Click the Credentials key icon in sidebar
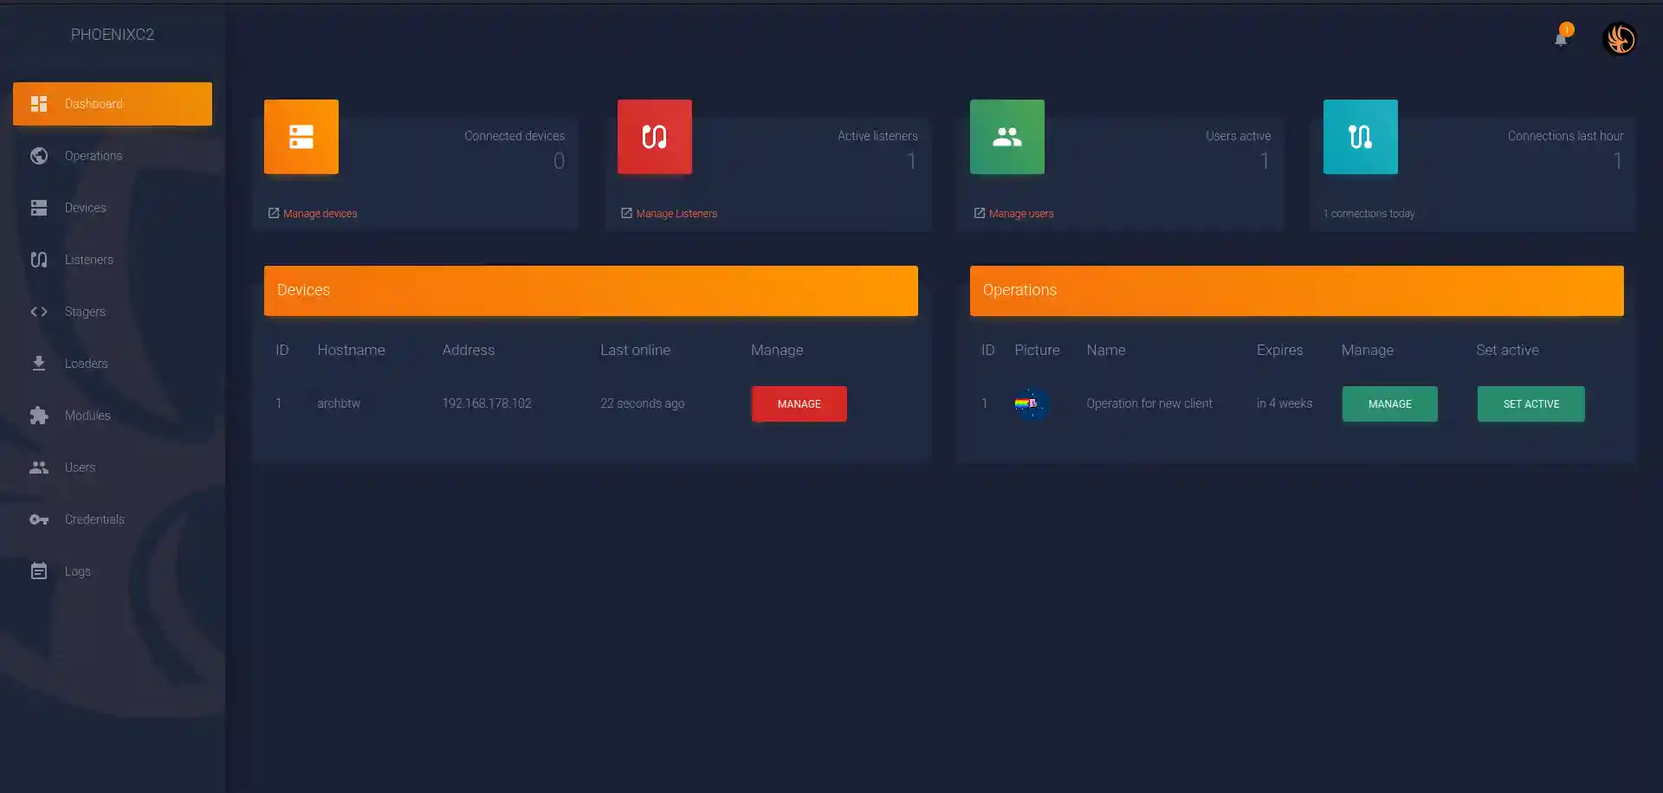 (39, 519)
